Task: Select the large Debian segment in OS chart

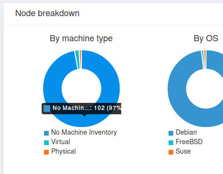Action: [177, 89]
